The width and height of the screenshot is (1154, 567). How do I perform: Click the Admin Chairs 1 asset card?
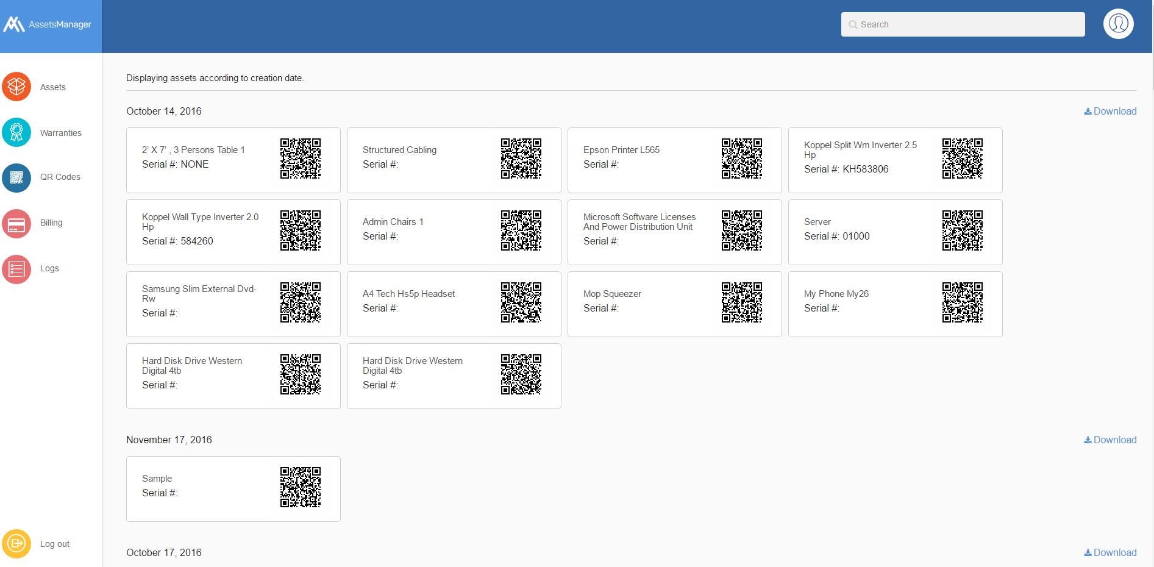click(454, 232)
